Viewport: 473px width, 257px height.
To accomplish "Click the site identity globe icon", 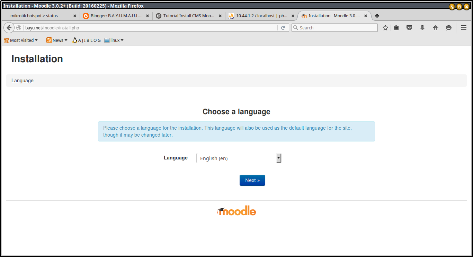I will pyautogui.click(x=19, y=28).
